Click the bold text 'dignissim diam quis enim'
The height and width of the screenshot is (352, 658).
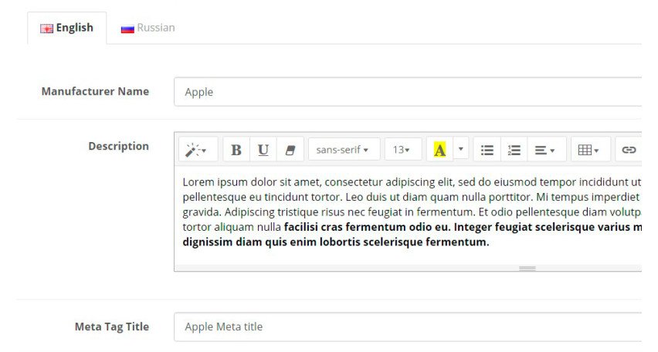pyautogui.click(x=249, y=242)
